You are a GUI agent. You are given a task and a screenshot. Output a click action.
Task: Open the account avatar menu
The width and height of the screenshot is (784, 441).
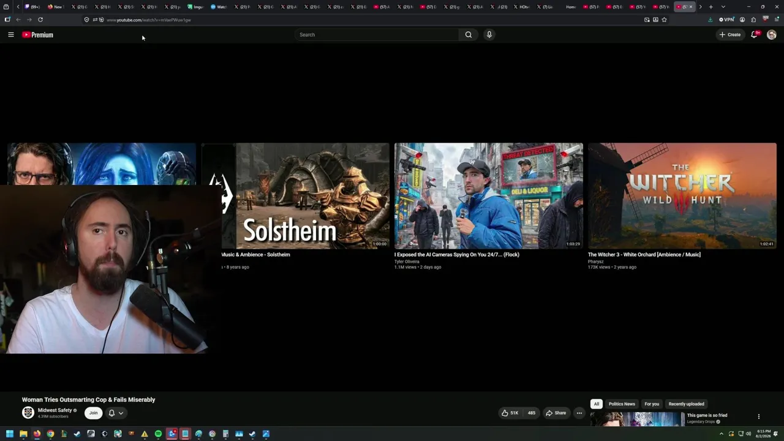coord(771,35)
